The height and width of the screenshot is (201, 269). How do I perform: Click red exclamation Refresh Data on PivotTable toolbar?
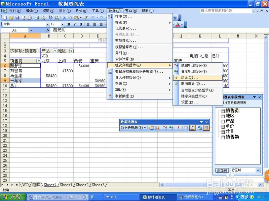click(x=179, y=128)
